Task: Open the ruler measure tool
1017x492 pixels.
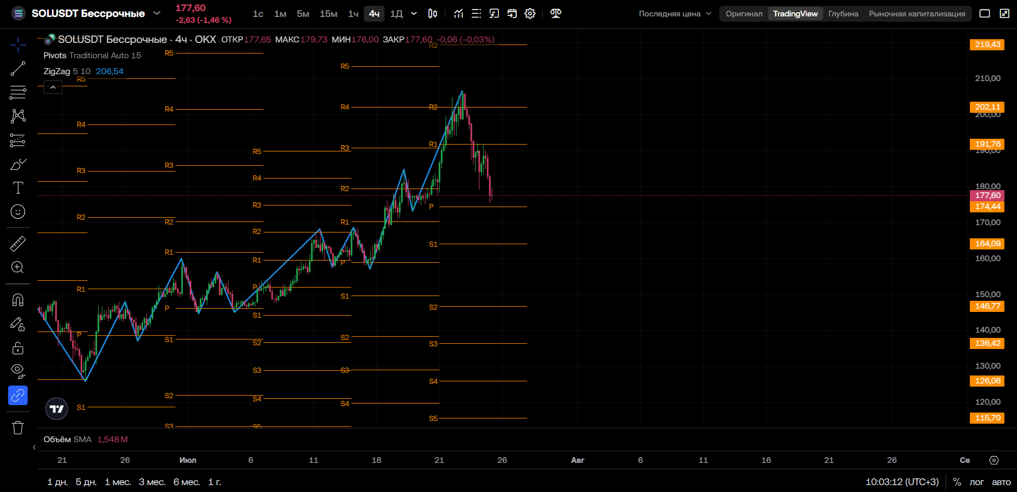Action: (x=18, y=244)
